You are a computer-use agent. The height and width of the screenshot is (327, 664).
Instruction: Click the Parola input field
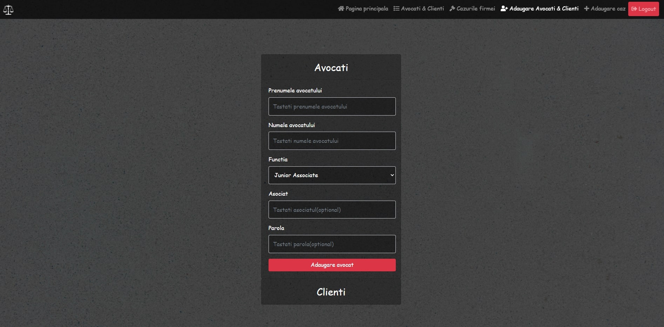(332, 244)
